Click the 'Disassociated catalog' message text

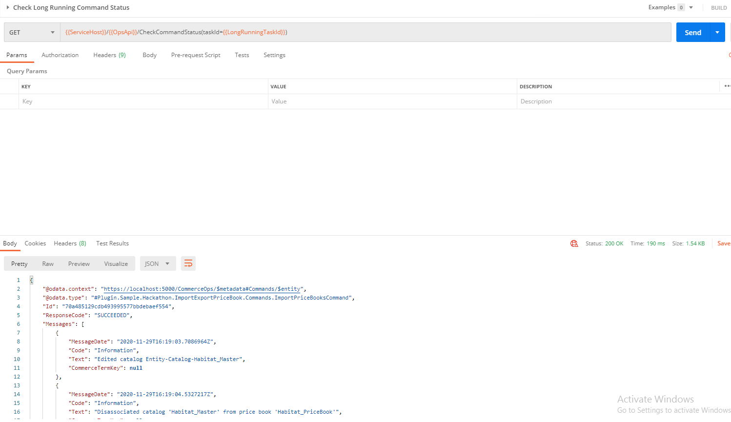(217, 412)
